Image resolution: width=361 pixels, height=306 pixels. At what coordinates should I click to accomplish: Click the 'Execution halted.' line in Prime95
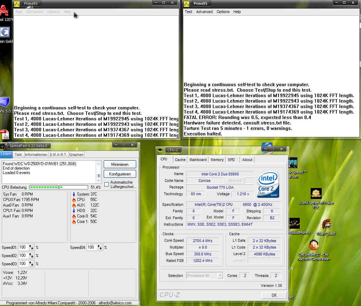click(203, 134)
